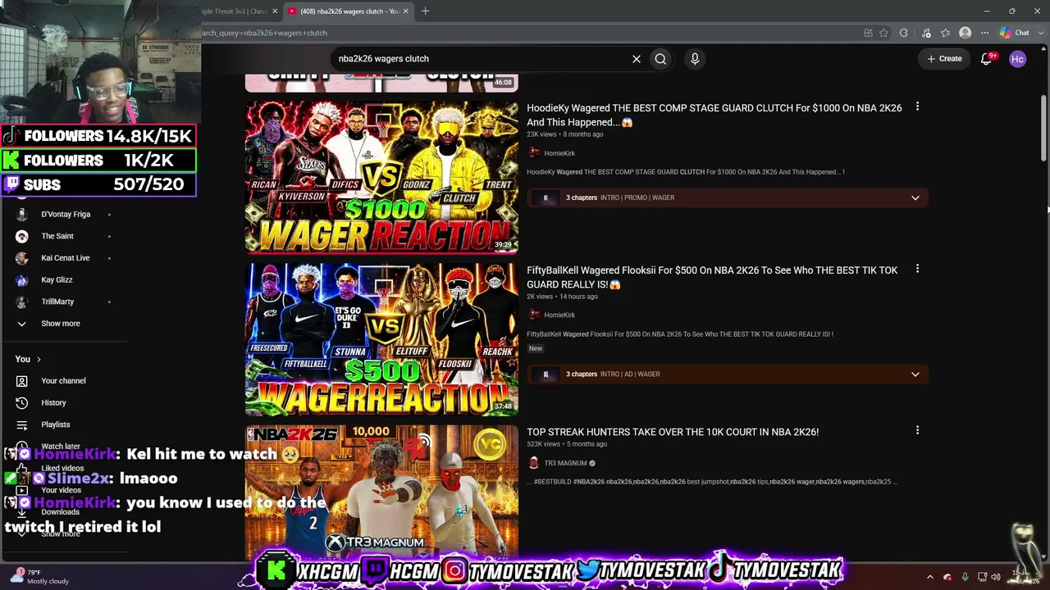Expand chapters for the HoodieKy $1000 video
Screen dimensions: 1050x590
click(915, 197)
